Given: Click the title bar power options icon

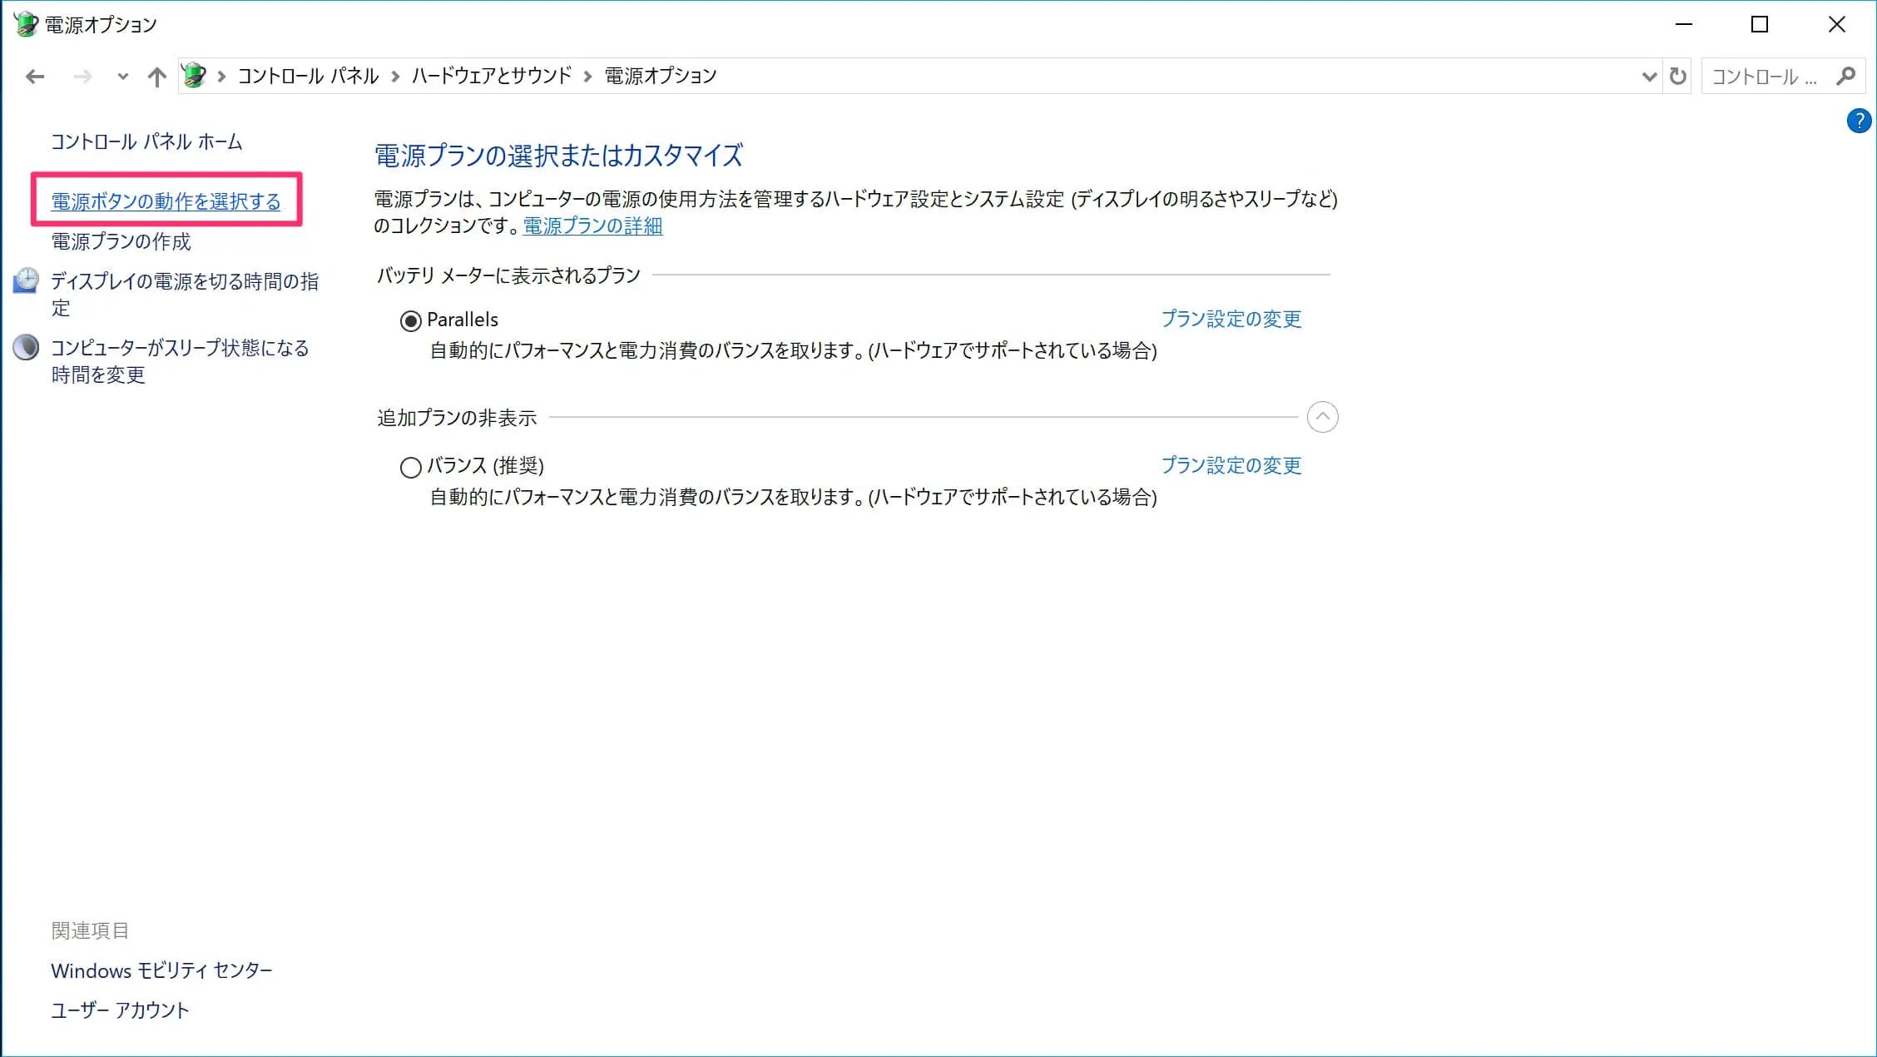Looking at the screenshot, I should [26, 24].
